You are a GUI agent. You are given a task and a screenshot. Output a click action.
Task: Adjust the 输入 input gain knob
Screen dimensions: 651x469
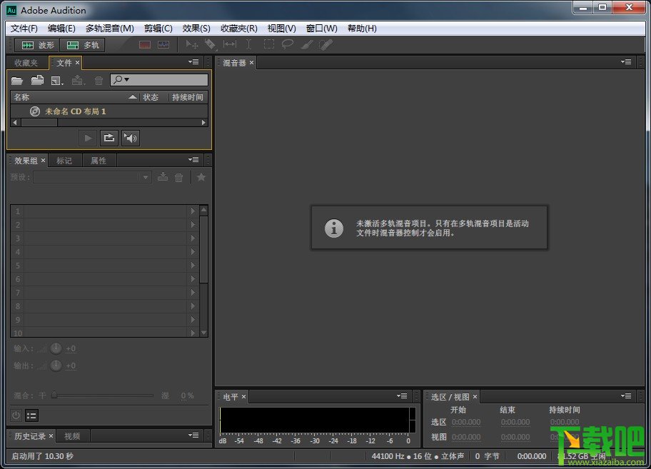[x=56, y=348]
